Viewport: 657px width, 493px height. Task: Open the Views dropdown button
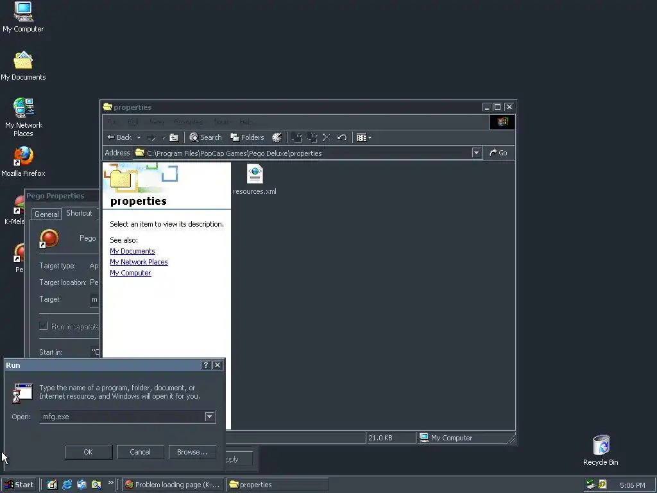coord(364,137)
